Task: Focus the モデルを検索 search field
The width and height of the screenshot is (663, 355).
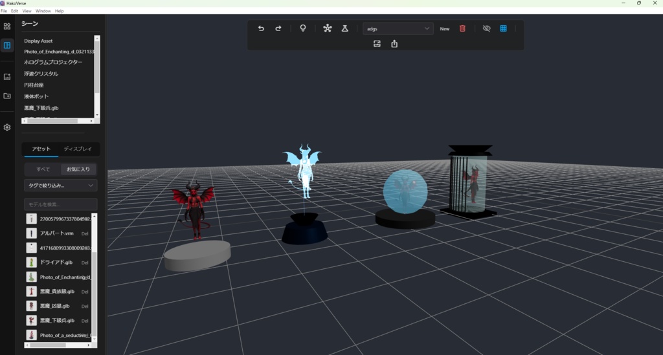Action: click(x=60, y=204)
